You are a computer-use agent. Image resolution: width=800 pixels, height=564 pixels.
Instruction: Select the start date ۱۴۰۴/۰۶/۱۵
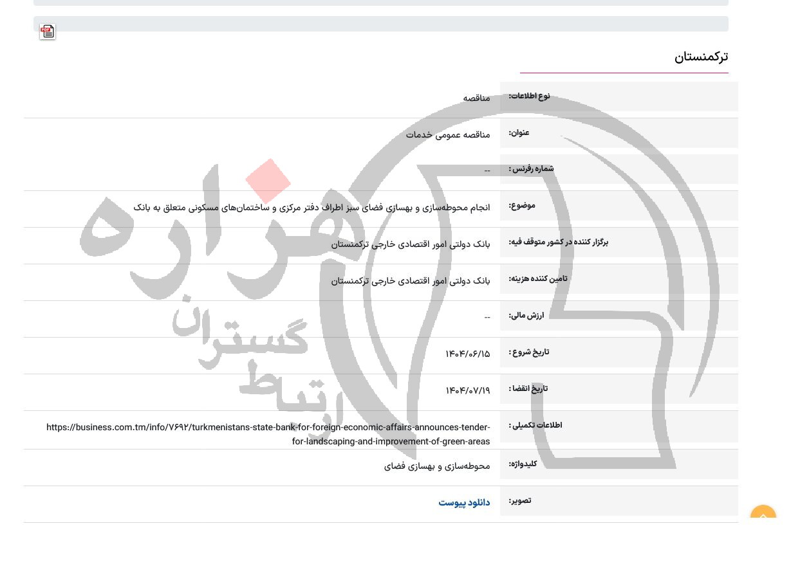pos(467,354)
